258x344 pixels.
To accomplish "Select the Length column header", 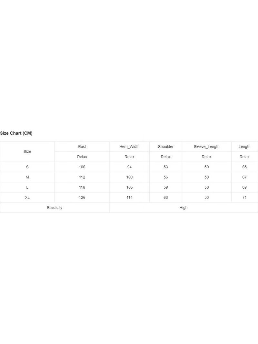I will (244, 147).
